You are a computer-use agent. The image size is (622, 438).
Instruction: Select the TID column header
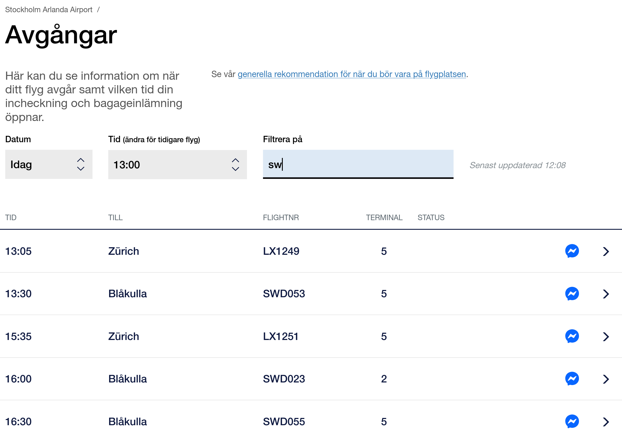[x=11, y=217]
